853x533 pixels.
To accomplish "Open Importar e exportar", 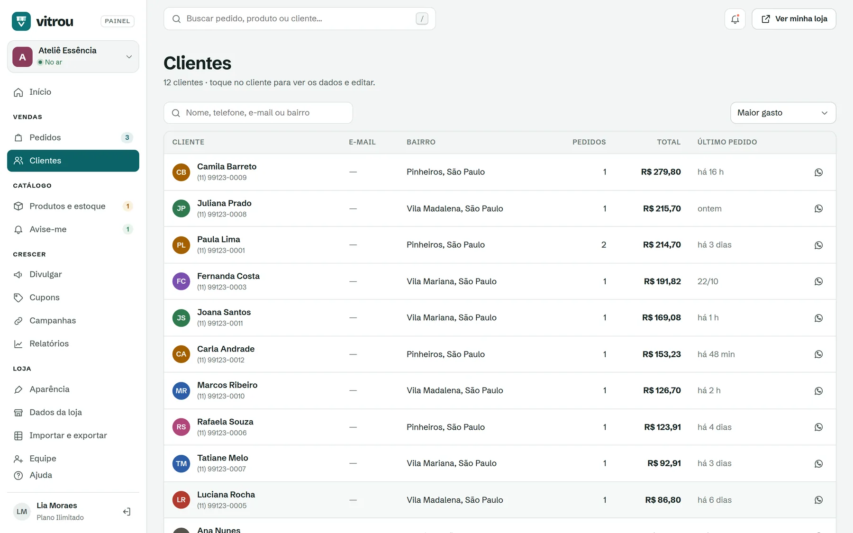I will (x=73, y=435).
